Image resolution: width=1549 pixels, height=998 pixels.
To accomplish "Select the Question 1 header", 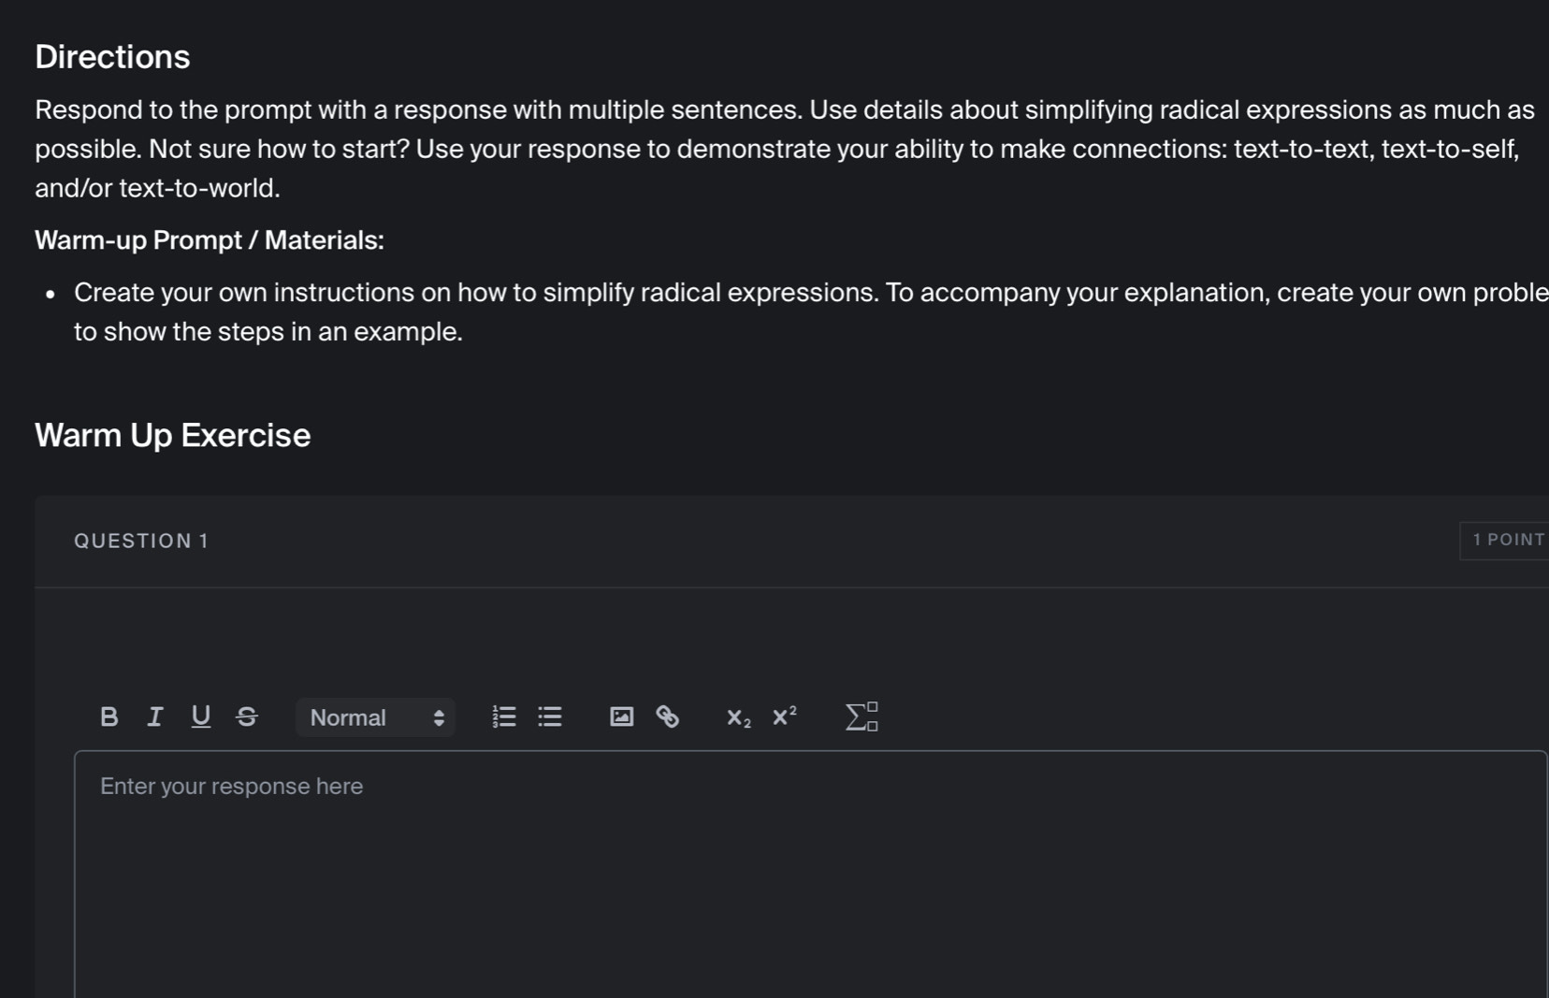I will 141,540.
